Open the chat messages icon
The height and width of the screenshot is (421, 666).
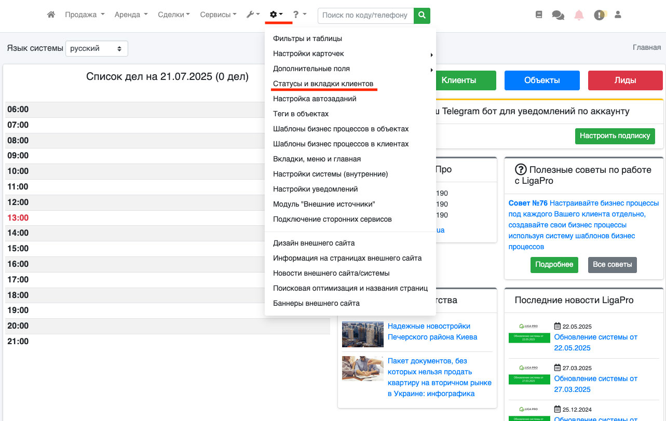coord(558,16)
